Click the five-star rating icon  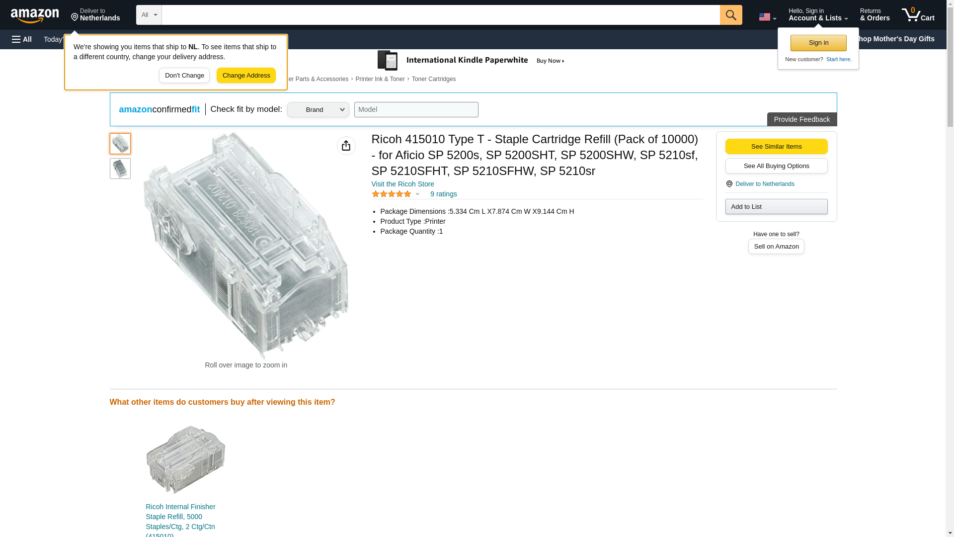392,194
